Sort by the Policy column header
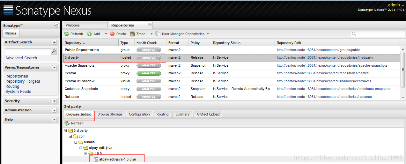 coord(200,43)
